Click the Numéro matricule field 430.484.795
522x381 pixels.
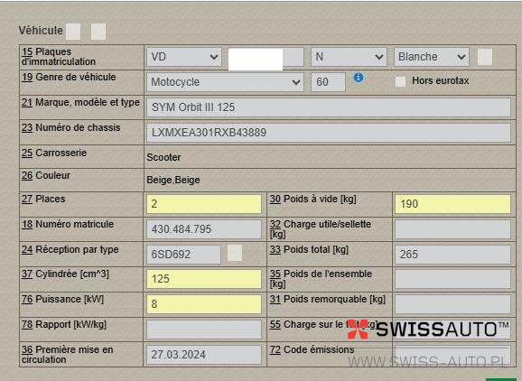[x=204, y=229]
